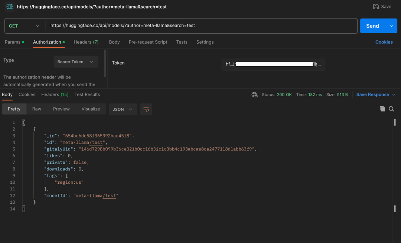Click line number 9 for the tags line

click(14, 176)
